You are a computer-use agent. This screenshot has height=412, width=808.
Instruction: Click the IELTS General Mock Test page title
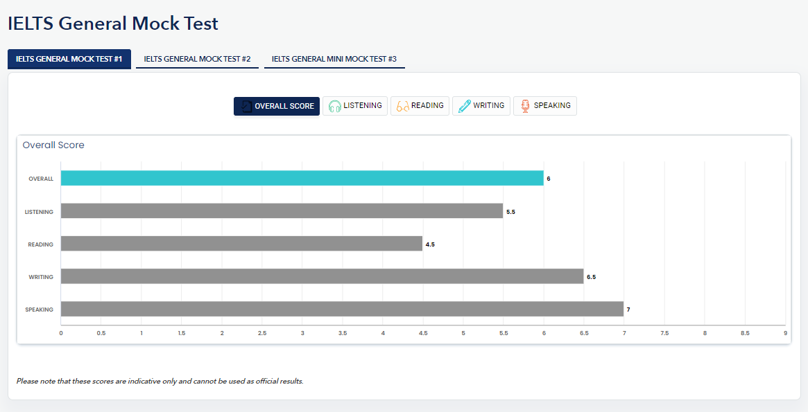(113, 24)
